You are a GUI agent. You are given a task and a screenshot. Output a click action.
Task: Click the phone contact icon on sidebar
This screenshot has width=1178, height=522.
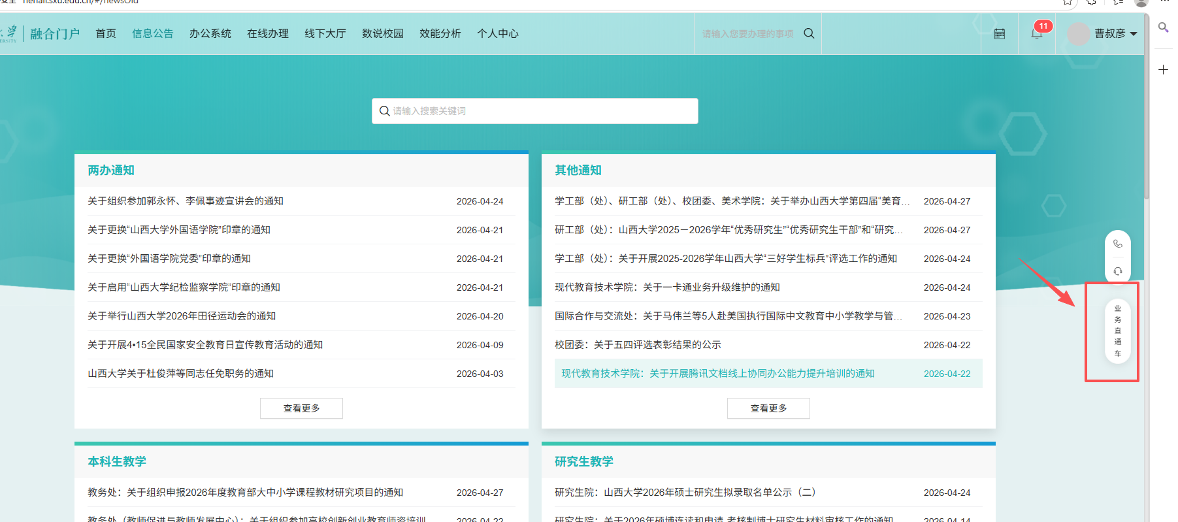[1118, 244]
